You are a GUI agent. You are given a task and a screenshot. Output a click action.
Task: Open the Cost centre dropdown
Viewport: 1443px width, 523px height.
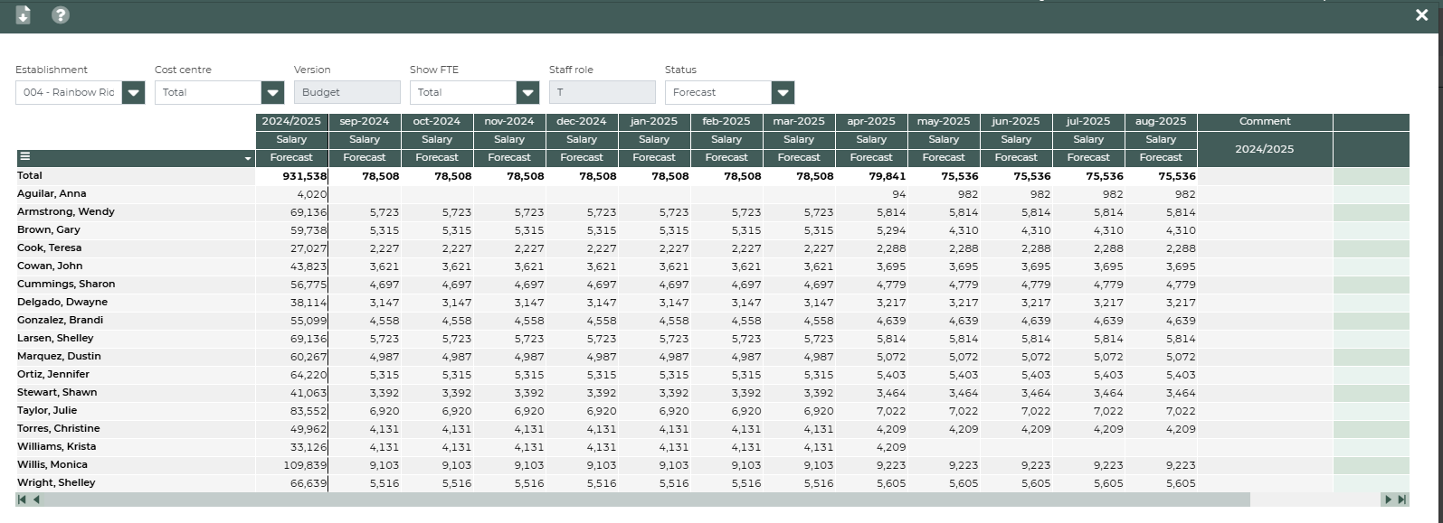(x=272, y=92)
